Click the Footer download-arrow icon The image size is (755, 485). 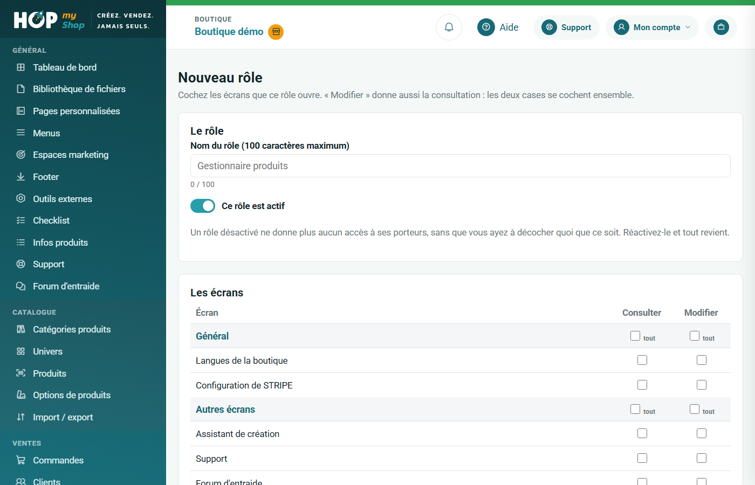[x=21, y=177]
